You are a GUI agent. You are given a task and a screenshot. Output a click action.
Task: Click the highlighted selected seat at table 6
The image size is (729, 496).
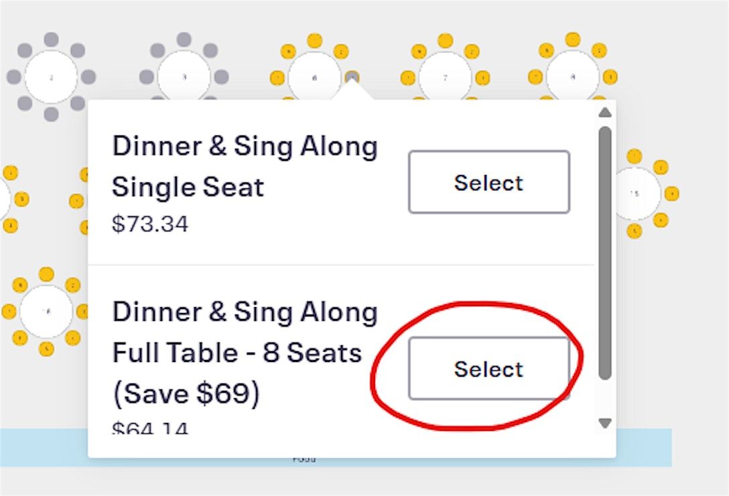[x=352, y=77]
